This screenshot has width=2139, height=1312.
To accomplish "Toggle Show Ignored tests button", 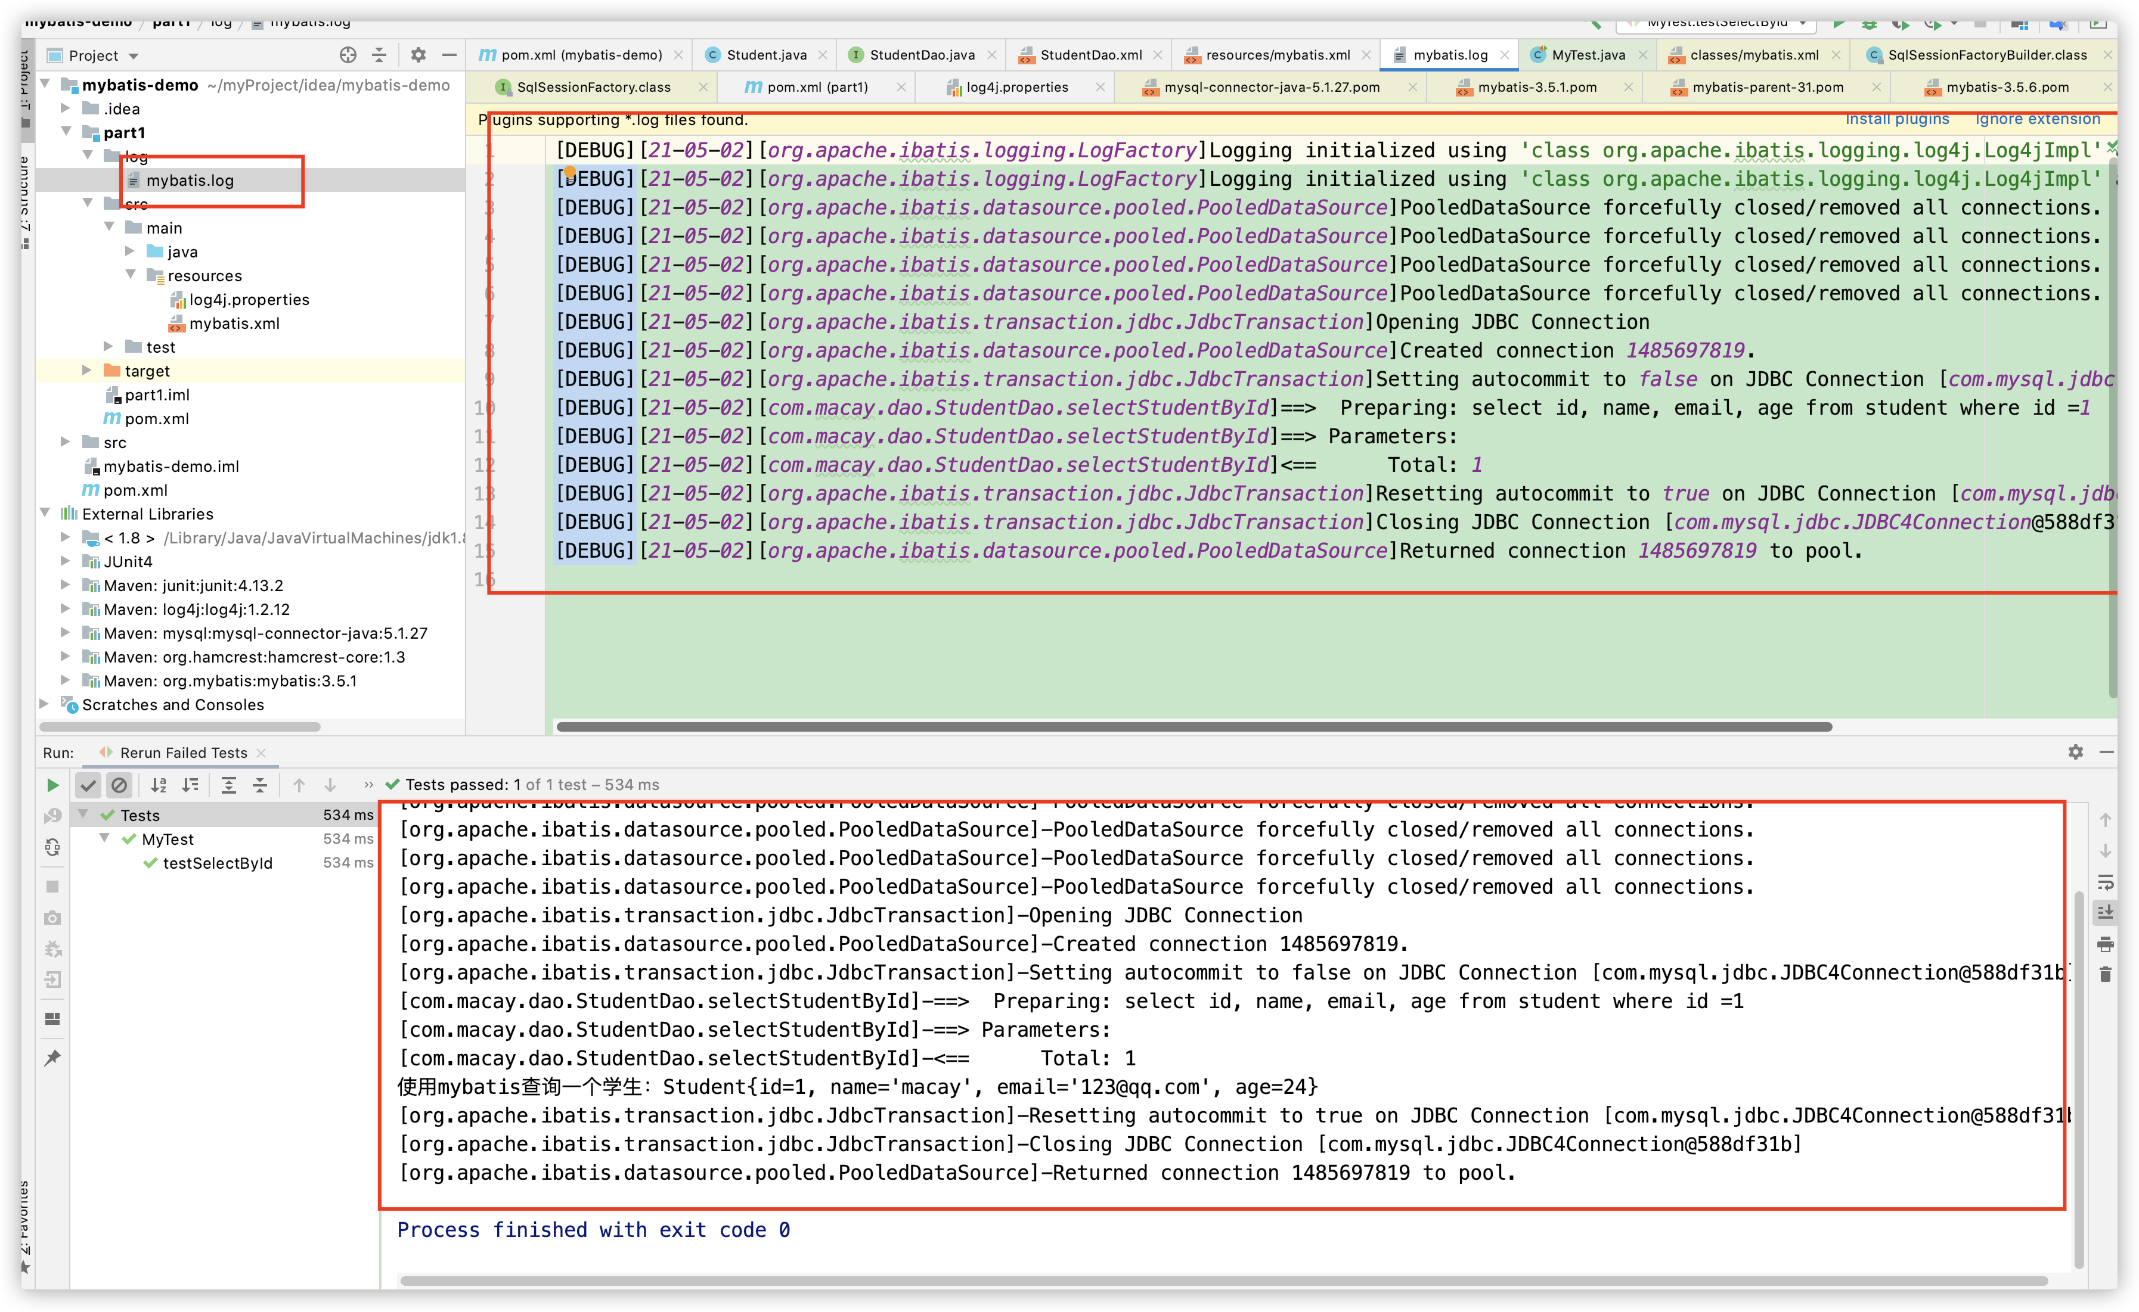I will point(119,785).
